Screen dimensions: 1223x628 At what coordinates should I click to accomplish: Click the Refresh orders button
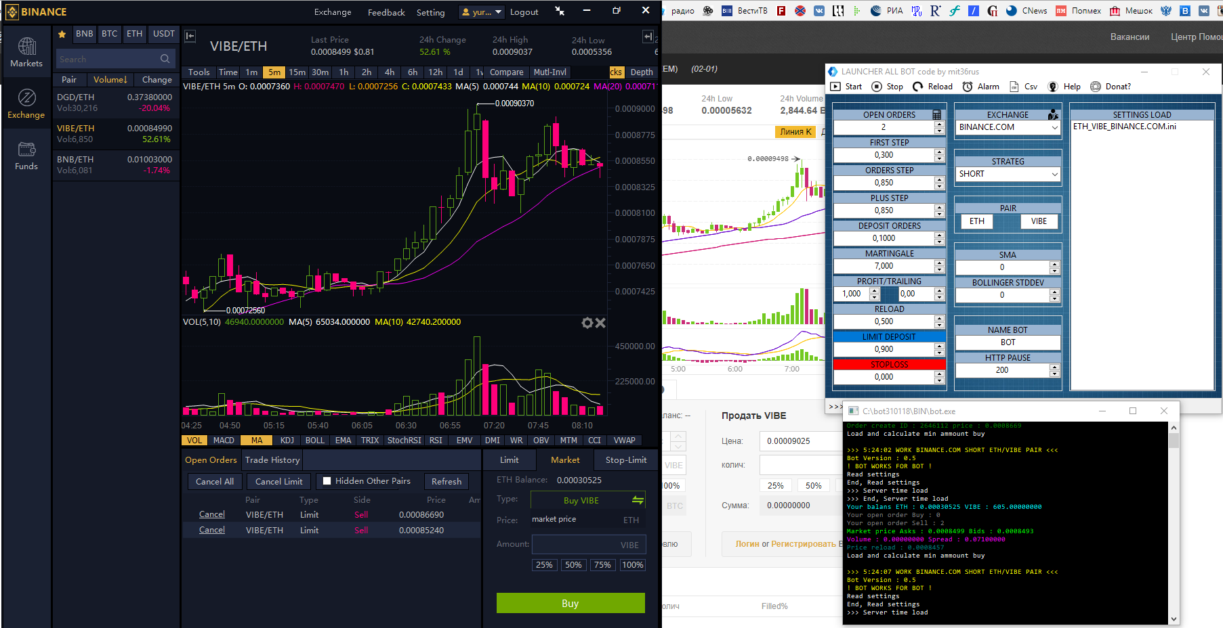tap(447, 481)
